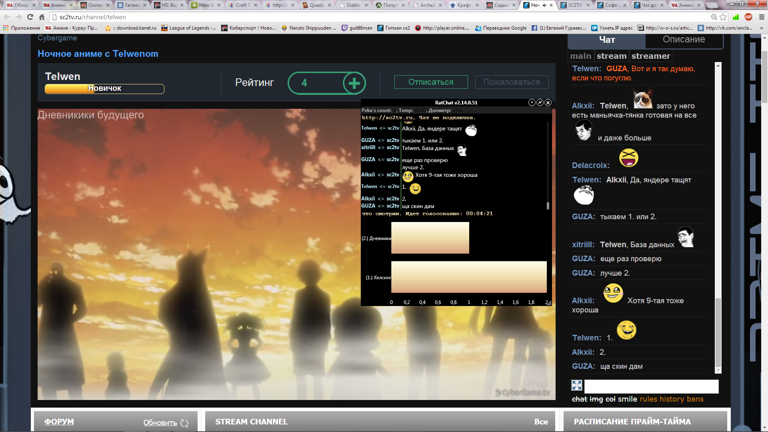Bookmark page with the star icon

(723, 17)
